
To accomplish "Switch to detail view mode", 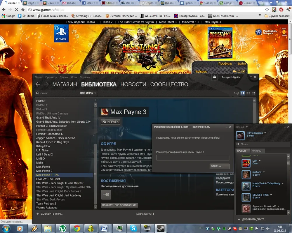I will coord(243,93).
